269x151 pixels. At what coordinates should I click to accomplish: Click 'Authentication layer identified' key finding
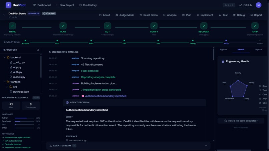[x=18, y=137]
